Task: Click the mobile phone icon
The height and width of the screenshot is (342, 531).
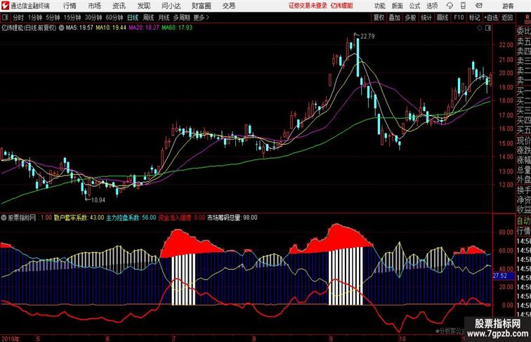Action: click(464, 6)
